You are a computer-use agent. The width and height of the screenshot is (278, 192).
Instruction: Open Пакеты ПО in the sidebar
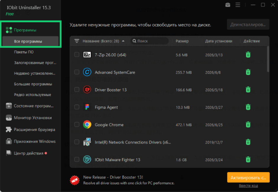point(24,52)
